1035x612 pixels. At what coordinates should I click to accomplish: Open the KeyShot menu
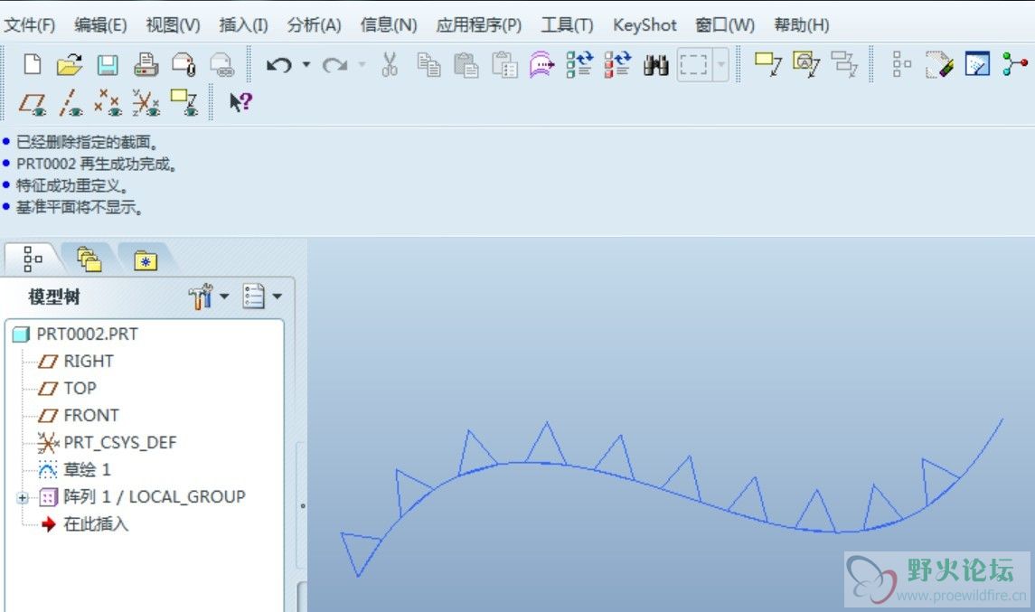pyautogui.click(x=645, y=25)
